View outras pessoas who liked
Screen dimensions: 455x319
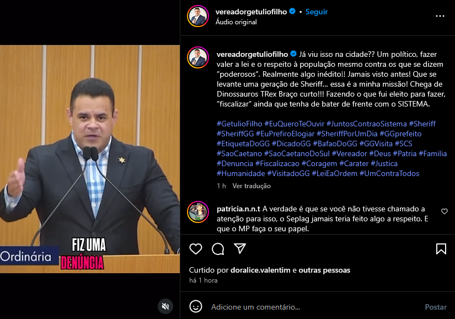pos(324,270)
